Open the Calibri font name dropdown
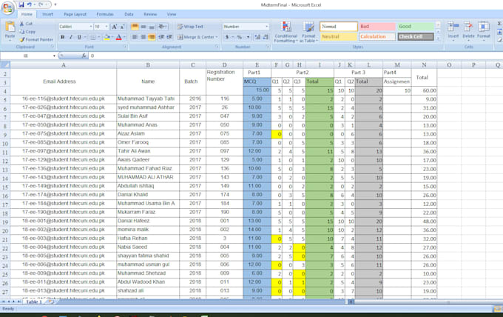 [91, 27]
